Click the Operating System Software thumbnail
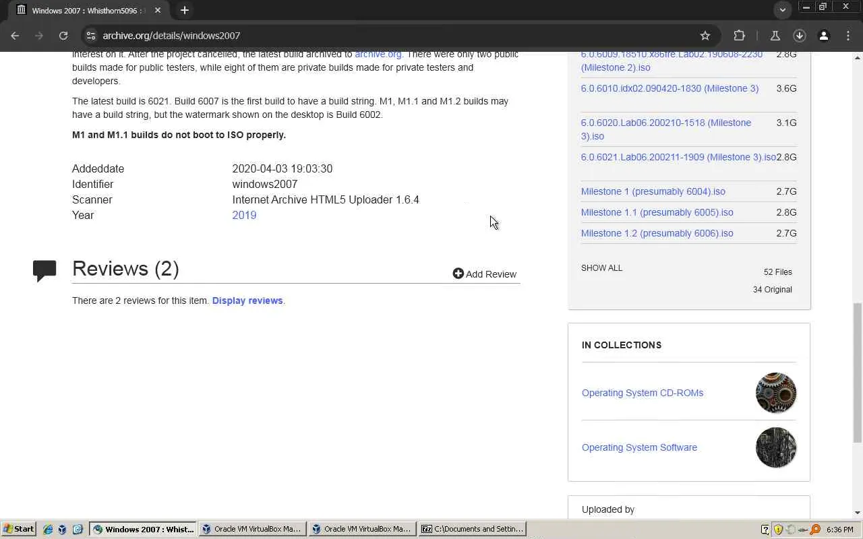This screenshot has height=539, width=863. 776,447
